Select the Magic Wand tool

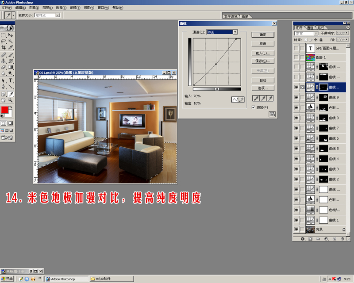tap(10, 41)
